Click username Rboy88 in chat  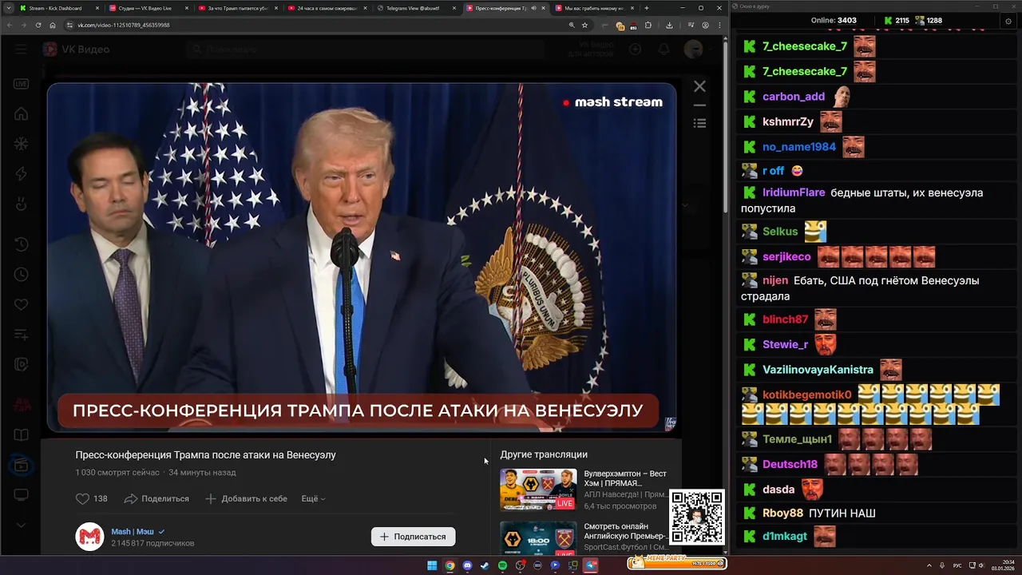click(782, 514)
